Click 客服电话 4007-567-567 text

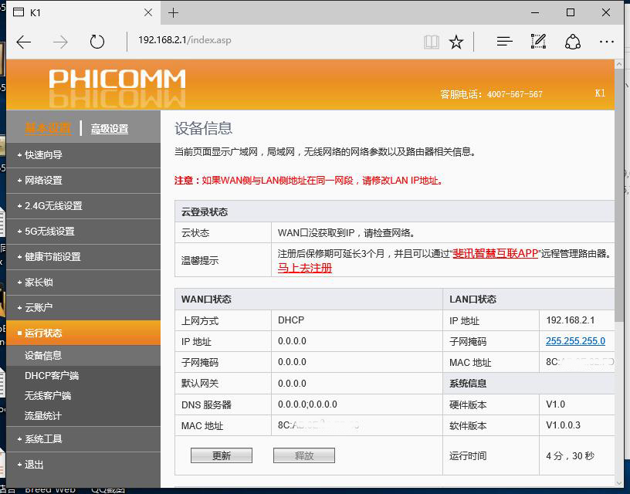[491, 94]
